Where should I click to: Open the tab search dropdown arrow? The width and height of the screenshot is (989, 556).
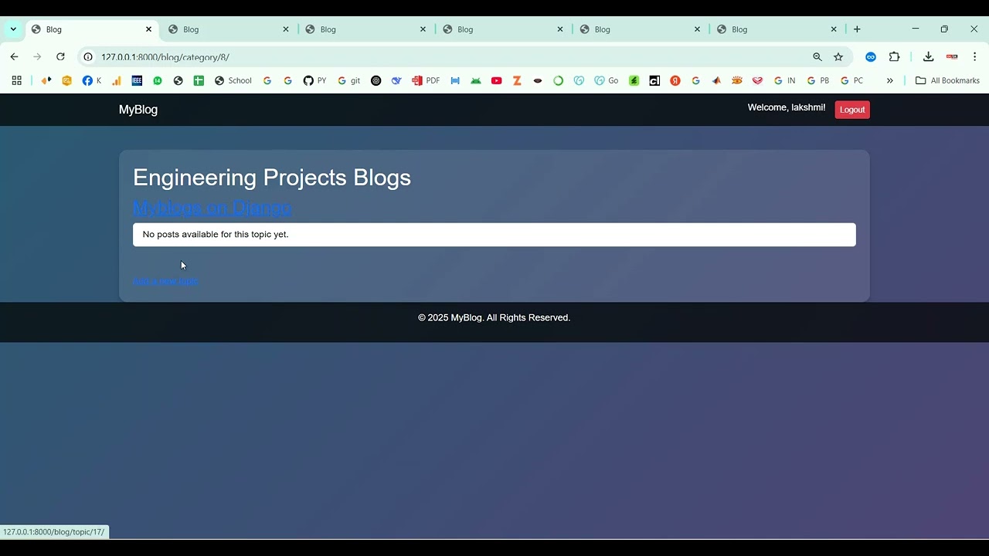coord(13,29)
